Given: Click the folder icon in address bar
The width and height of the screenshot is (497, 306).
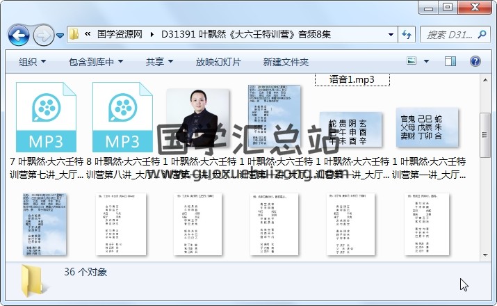Looking at the screenshot, I should point(75,34).
